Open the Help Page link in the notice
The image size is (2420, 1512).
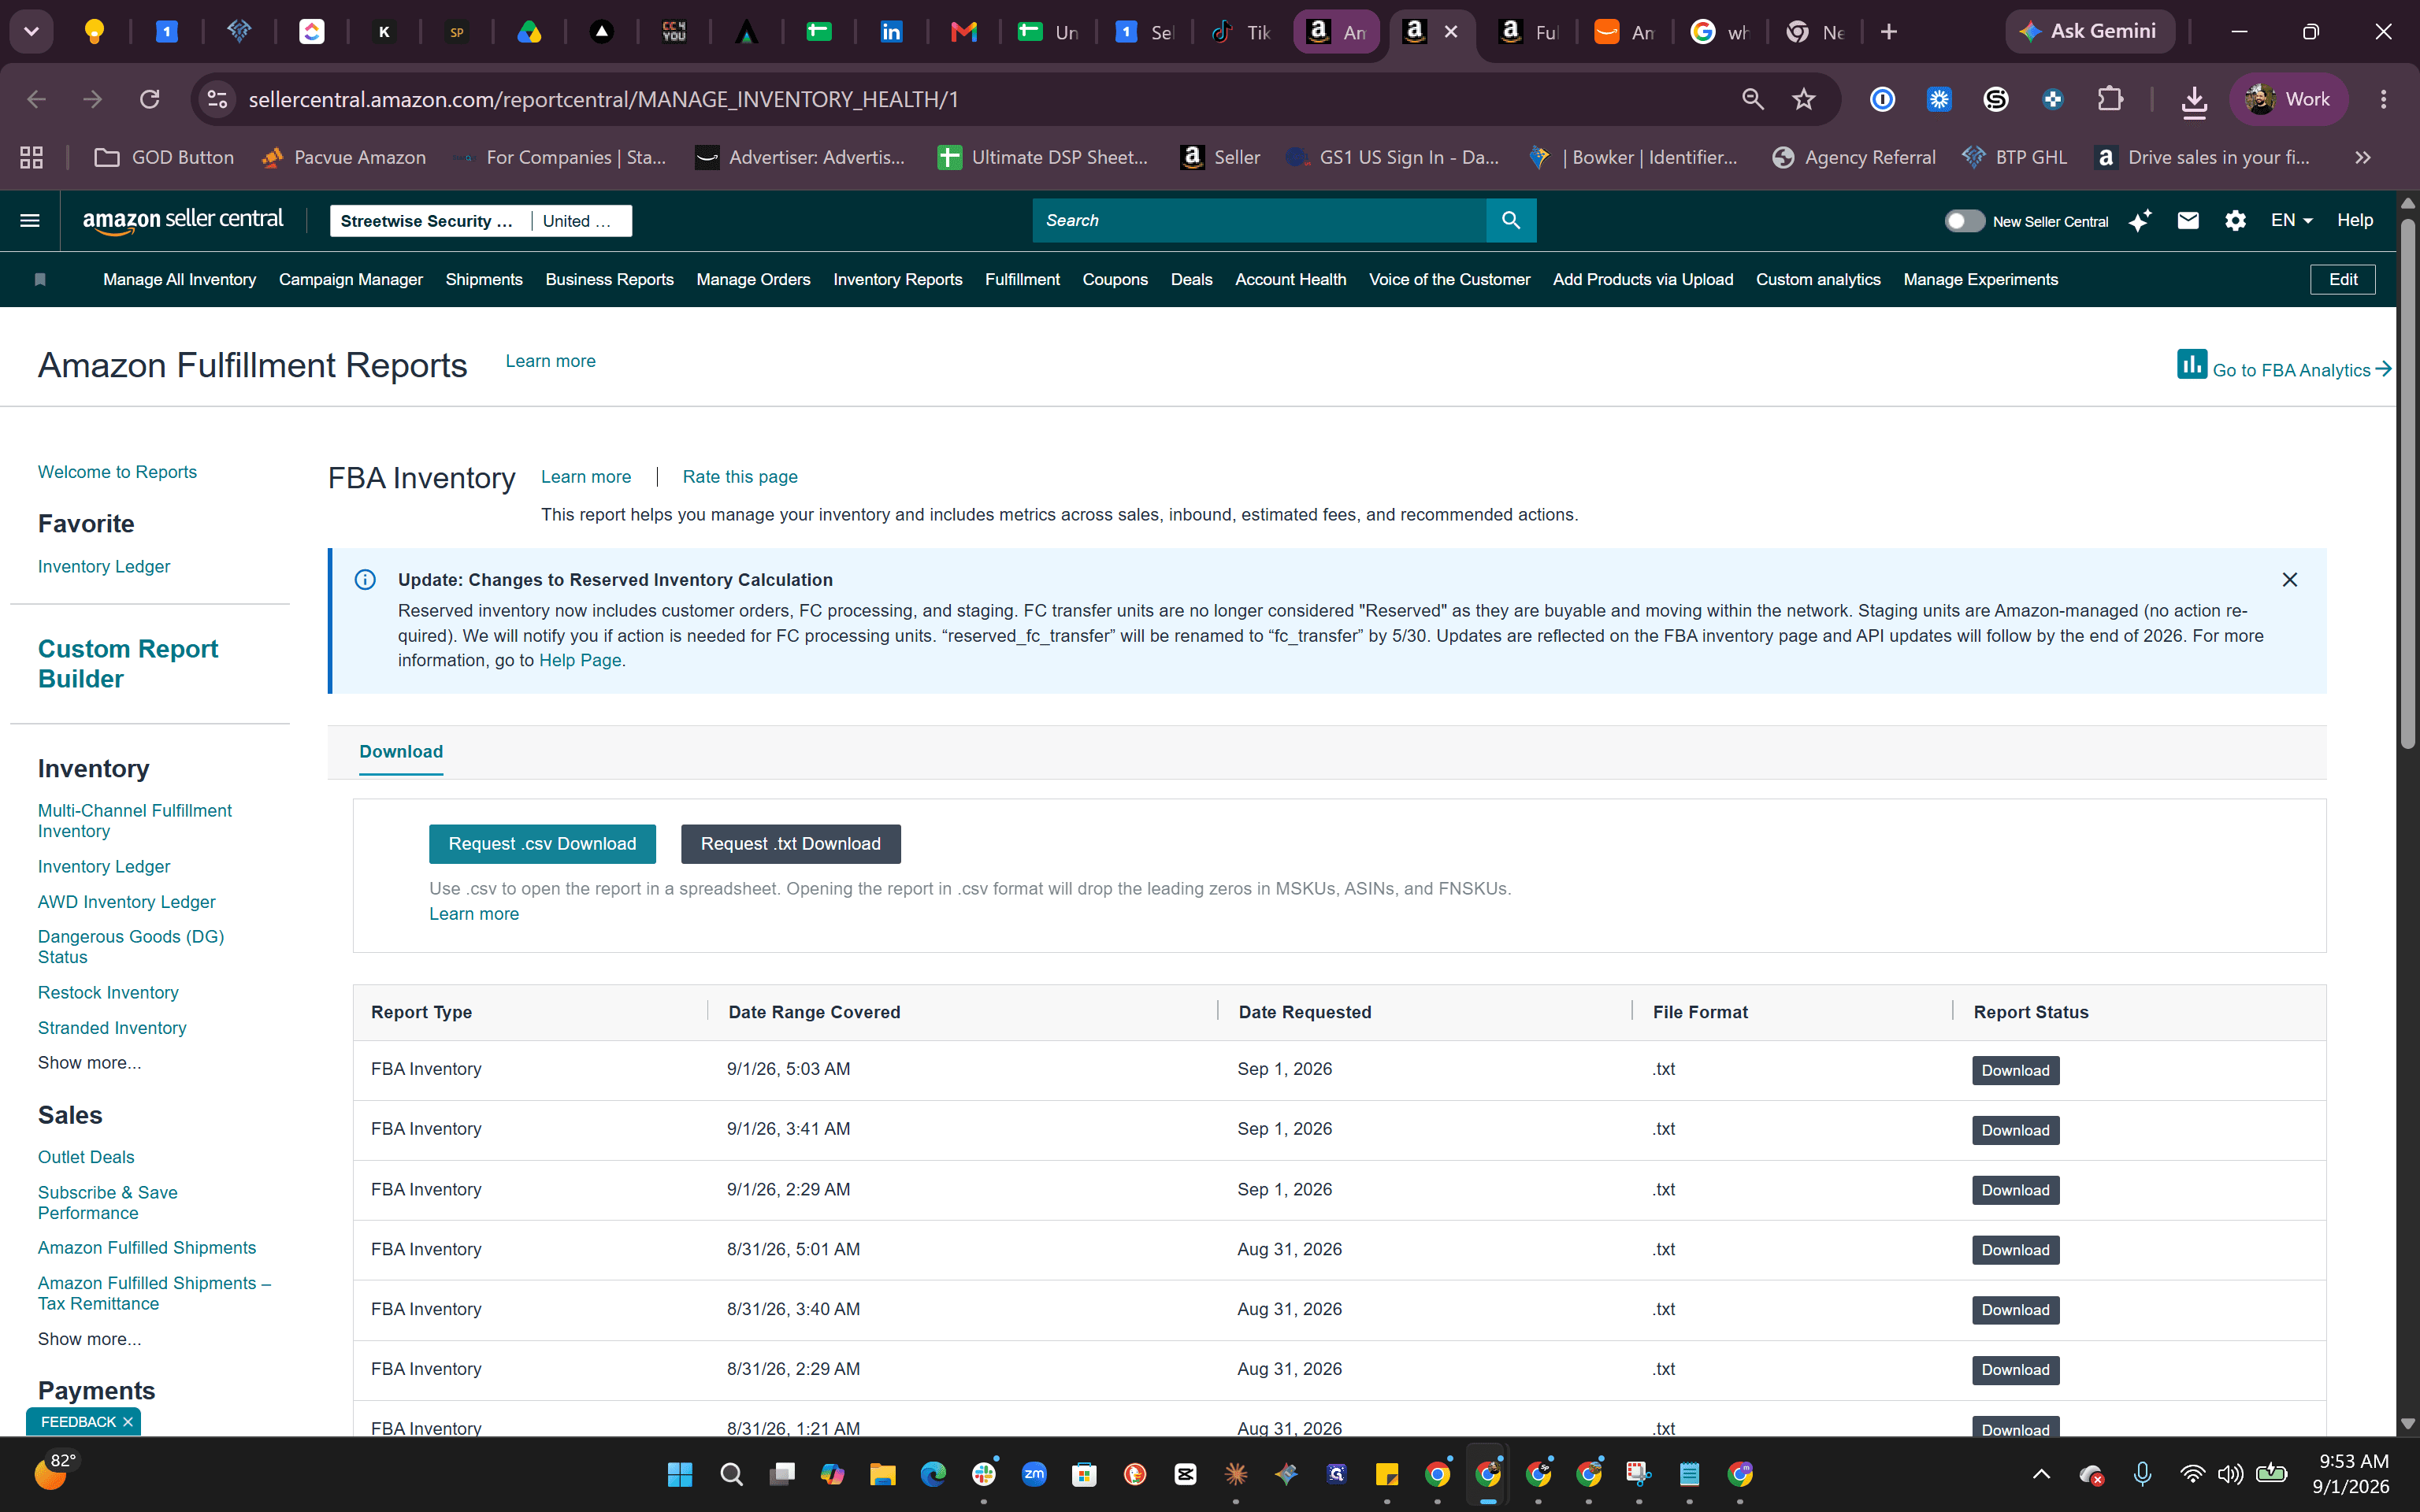pos(580,661)
